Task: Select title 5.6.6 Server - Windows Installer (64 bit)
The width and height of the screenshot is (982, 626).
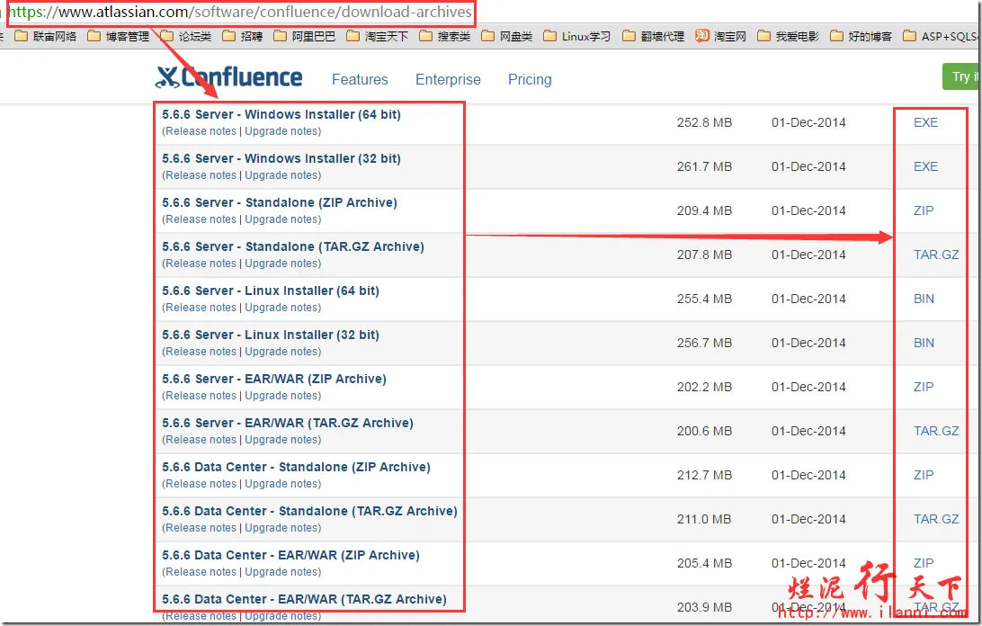Action: pos(281,114)
